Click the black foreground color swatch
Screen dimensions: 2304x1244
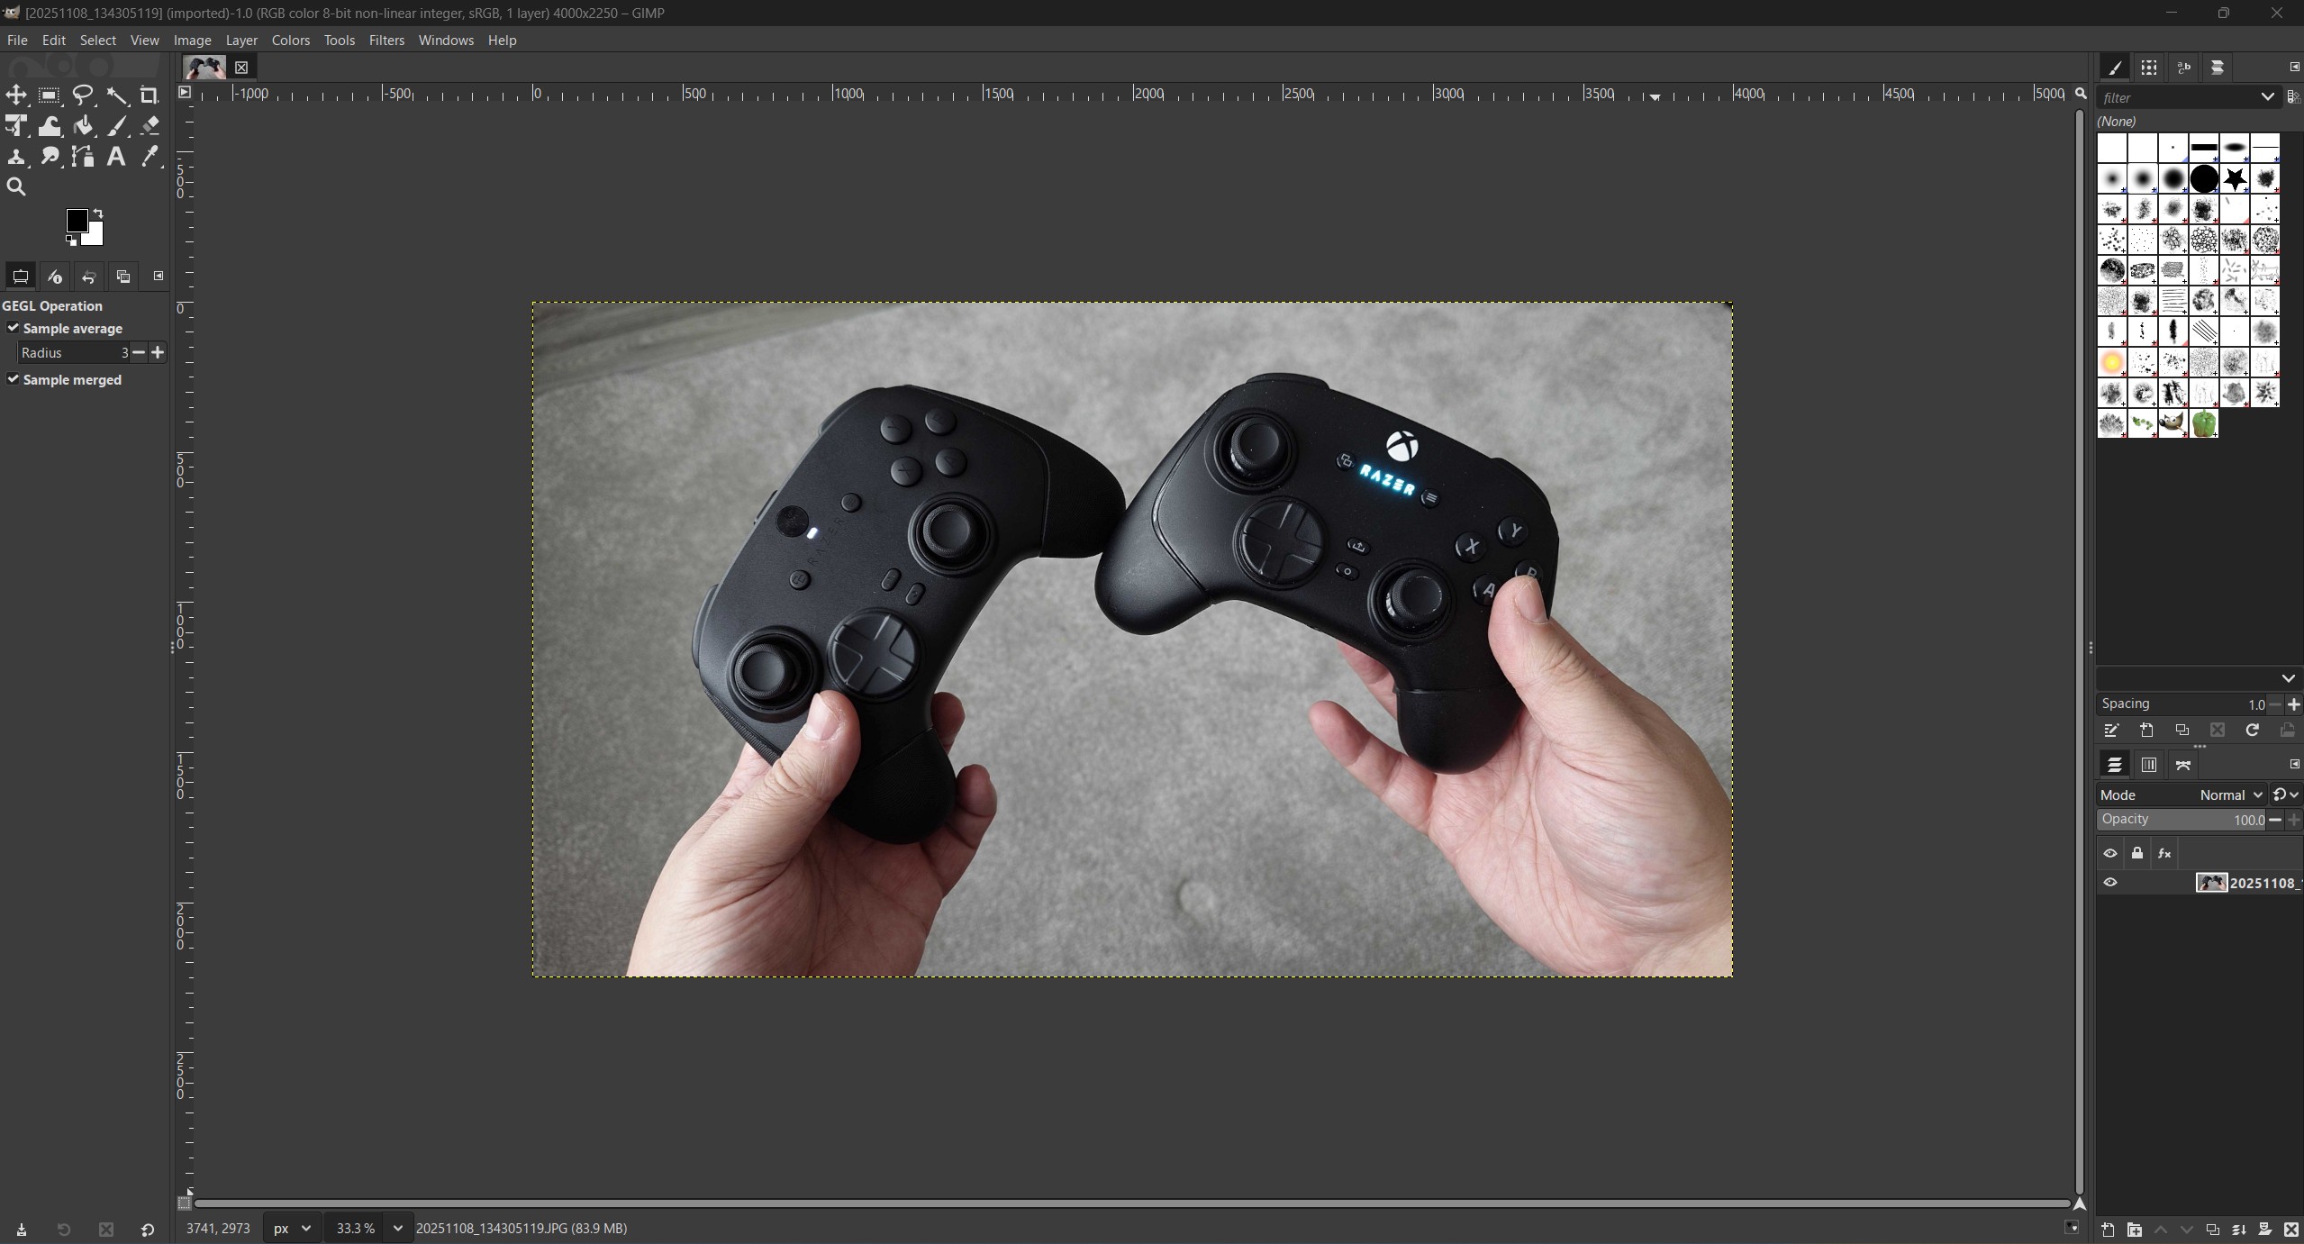(x=77, y=220)
